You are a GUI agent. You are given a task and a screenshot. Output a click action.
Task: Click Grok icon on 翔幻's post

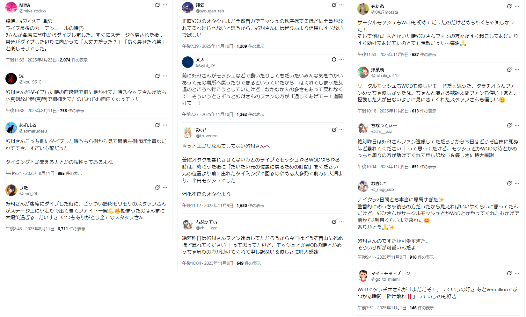334,5
